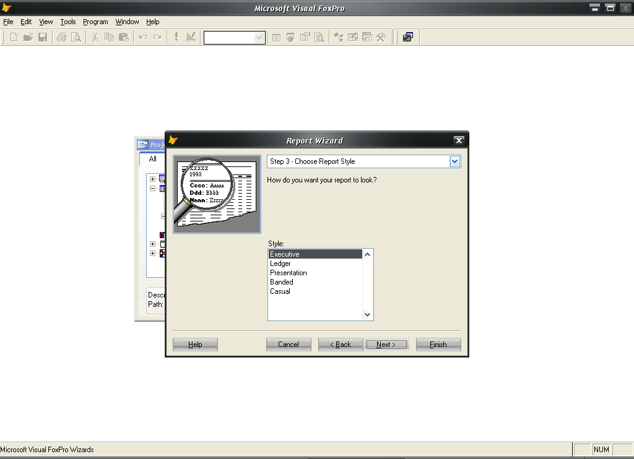The height and width of the screenshot is (459, 634).
Task: Click the Style list scroll-down arrow
Action: tap(367, 315)
